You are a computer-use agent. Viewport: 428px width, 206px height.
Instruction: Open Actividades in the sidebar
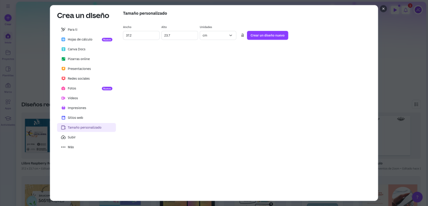tap(8, 121)
